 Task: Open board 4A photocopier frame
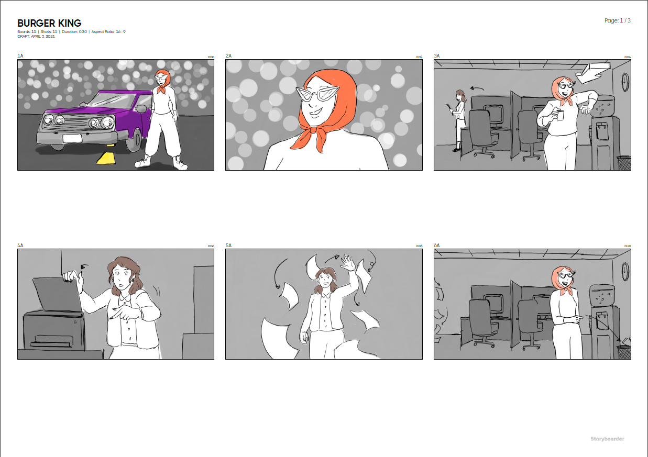point(116,304)
